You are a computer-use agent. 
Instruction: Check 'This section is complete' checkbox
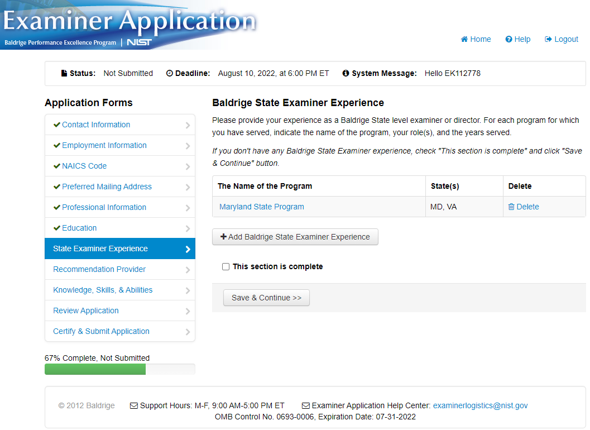click(x=226, y=266)
